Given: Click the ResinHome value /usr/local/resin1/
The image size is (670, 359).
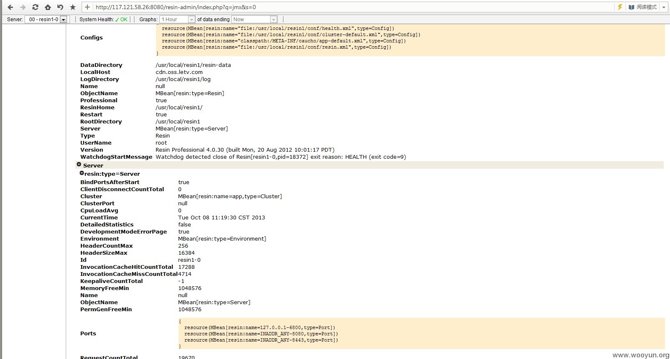Looking at the screenshot, I should 179,107.
